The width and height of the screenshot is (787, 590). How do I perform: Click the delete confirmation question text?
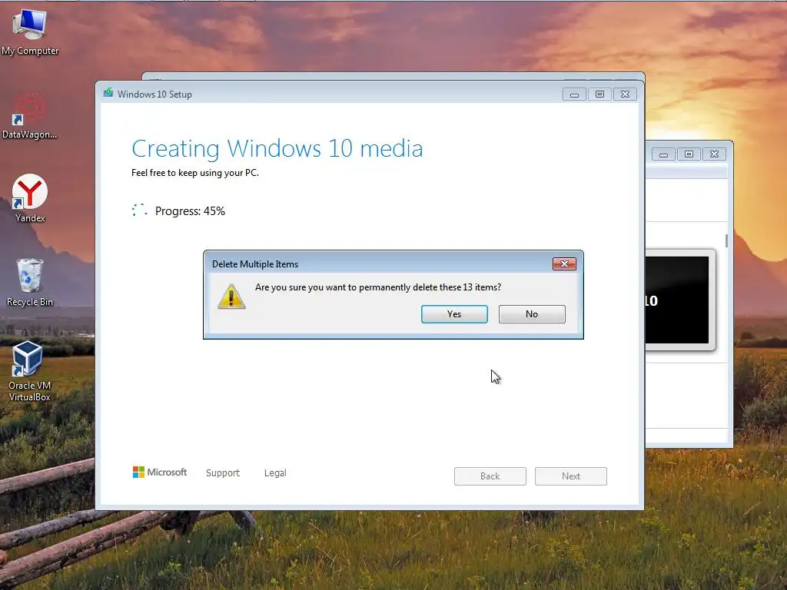pos(378,287)
